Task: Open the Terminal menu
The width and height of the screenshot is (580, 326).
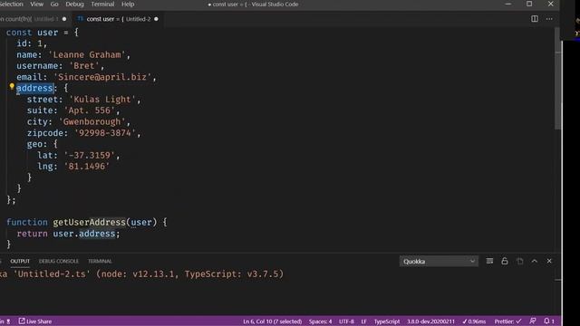Action: click(x=102, y=4)
